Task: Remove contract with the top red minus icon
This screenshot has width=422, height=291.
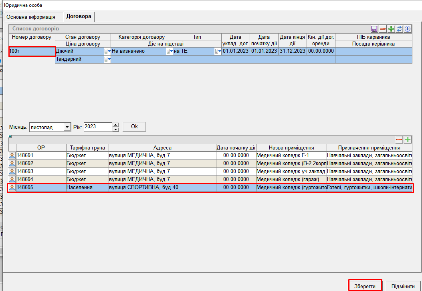Action: pyautogui.click(x=383, y=29)
